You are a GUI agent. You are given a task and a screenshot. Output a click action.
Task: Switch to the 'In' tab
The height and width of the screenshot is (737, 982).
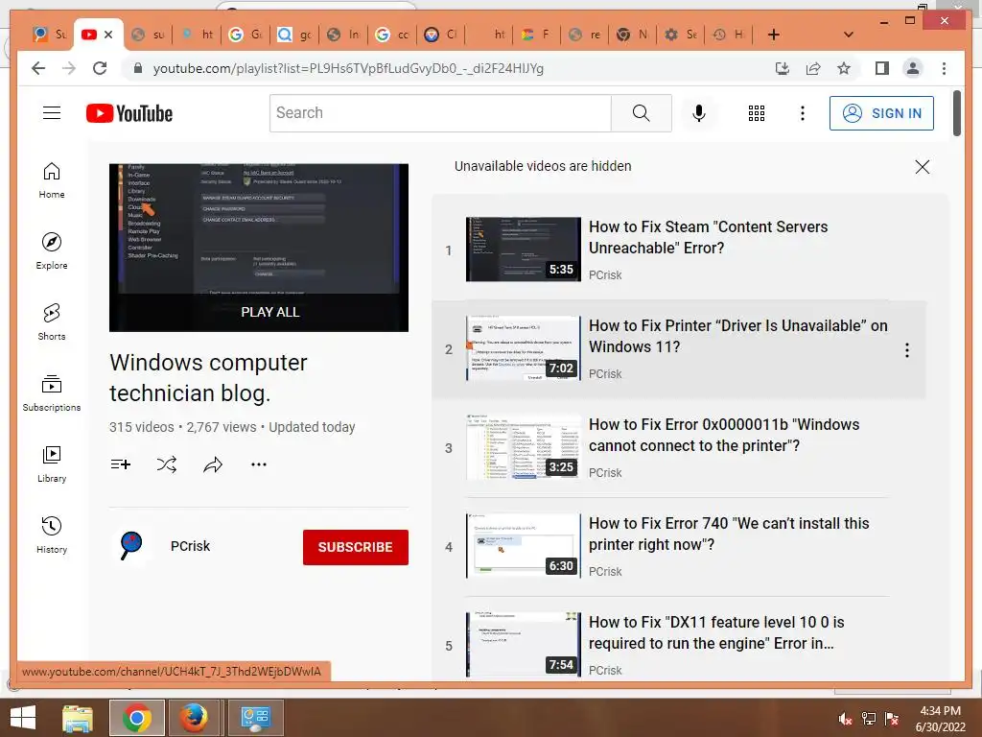[344, 35]
